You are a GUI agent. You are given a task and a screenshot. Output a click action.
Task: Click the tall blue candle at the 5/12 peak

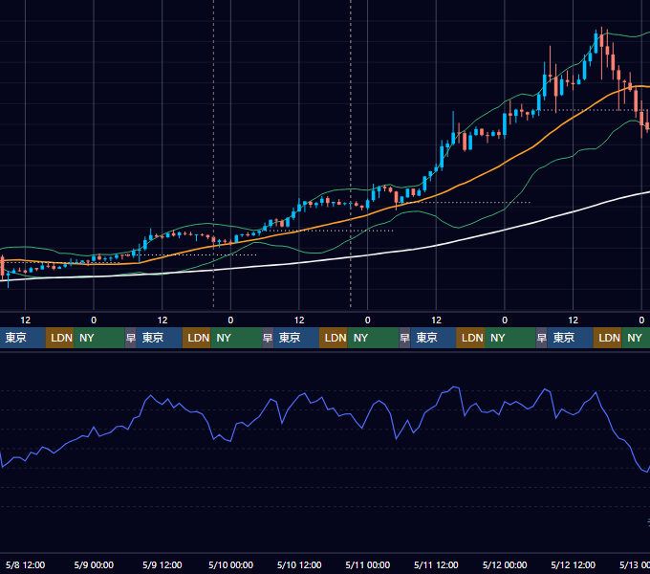[x=596, y=43]
